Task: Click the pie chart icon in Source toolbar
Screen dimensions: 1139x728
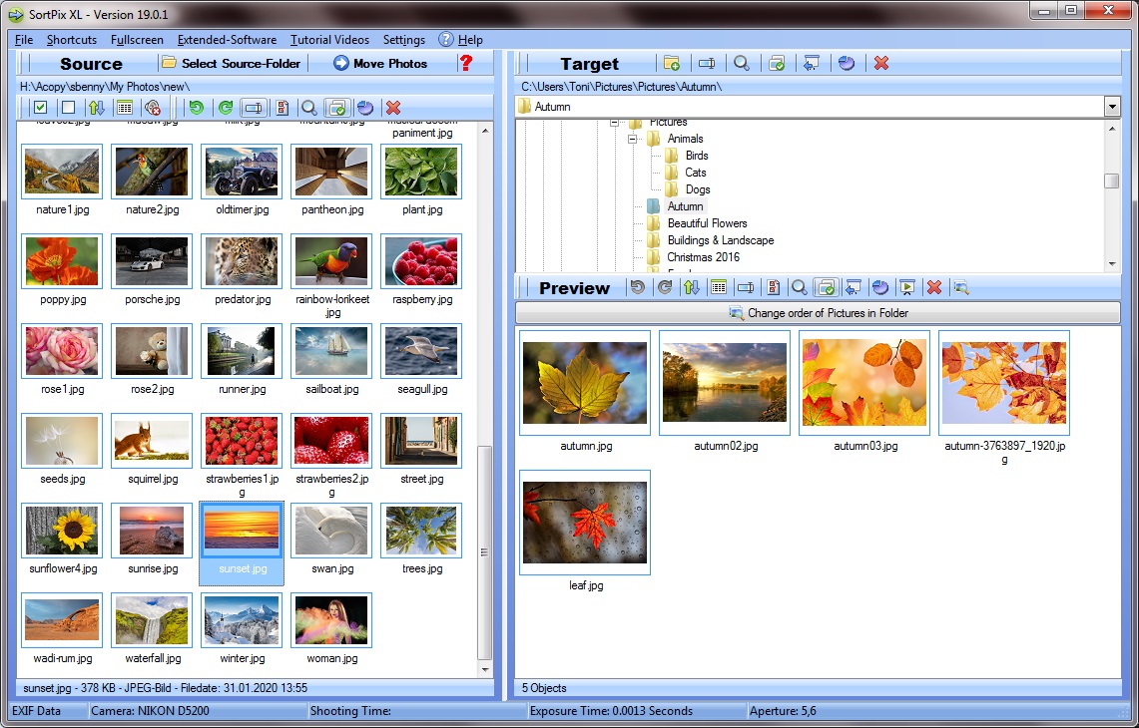Action: pyautogui.click(x=365, y=108)
